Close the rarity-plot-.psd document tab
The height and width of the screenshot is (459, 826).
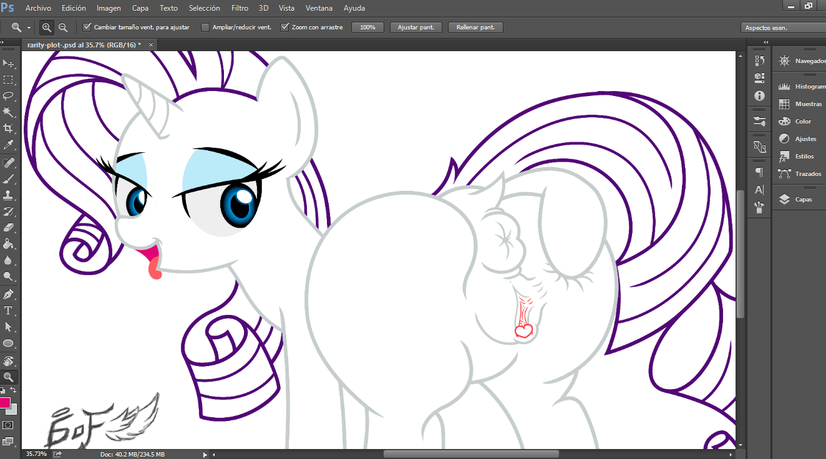pyautogui.click(x=150, y=45)
